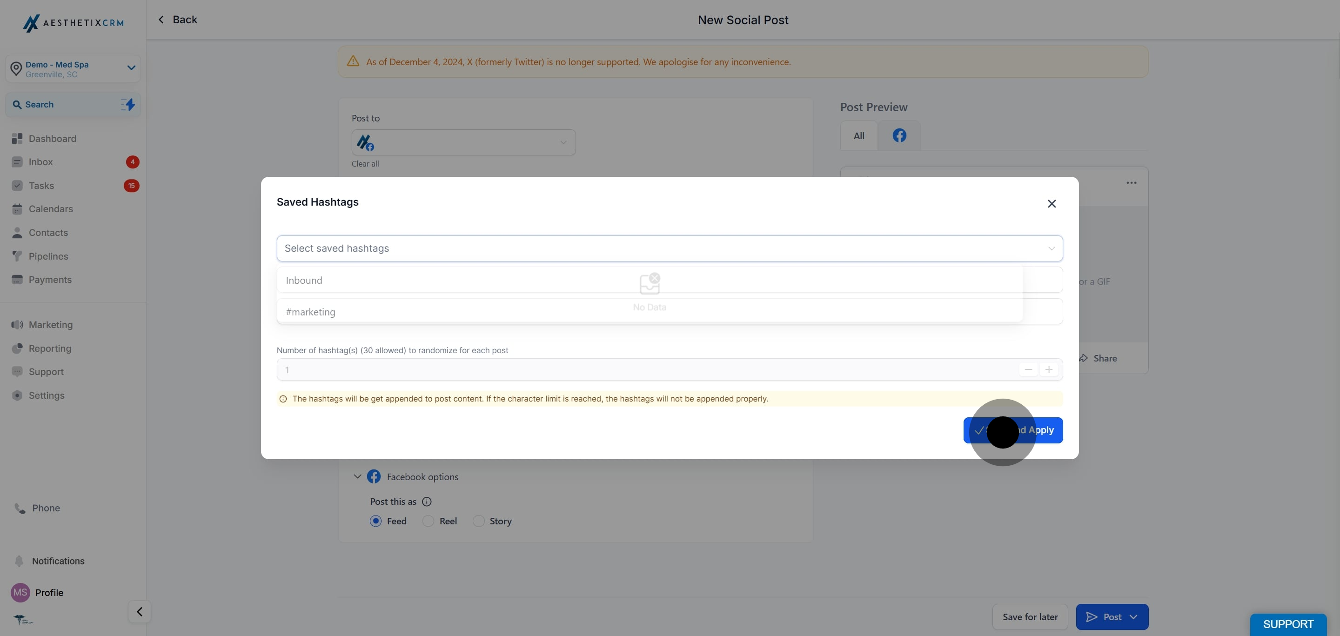
Task: Increase the hashtag count with the plus stepper
Action: click(x=1049, y=369)
